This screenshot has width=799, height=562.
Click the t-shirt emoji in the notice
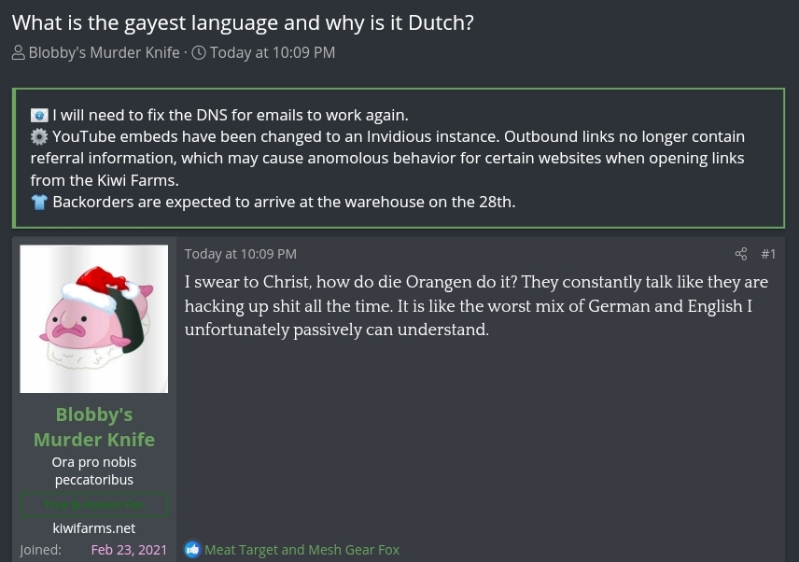point(39,203)
